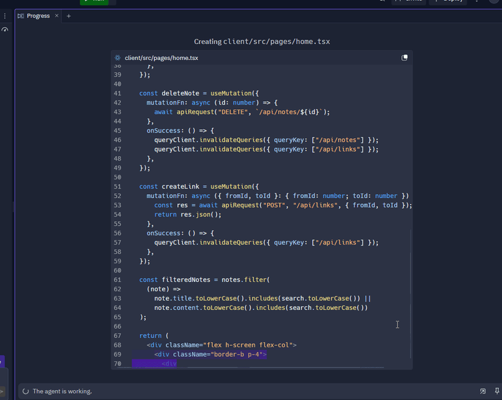Click the 'The agent is working' status text
The width and height of the screenshot is (502, 400).
(x=62, y=391)
